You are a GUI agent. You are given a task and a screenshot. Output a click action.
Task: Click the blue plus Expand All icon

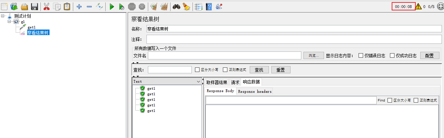[79, 6]
